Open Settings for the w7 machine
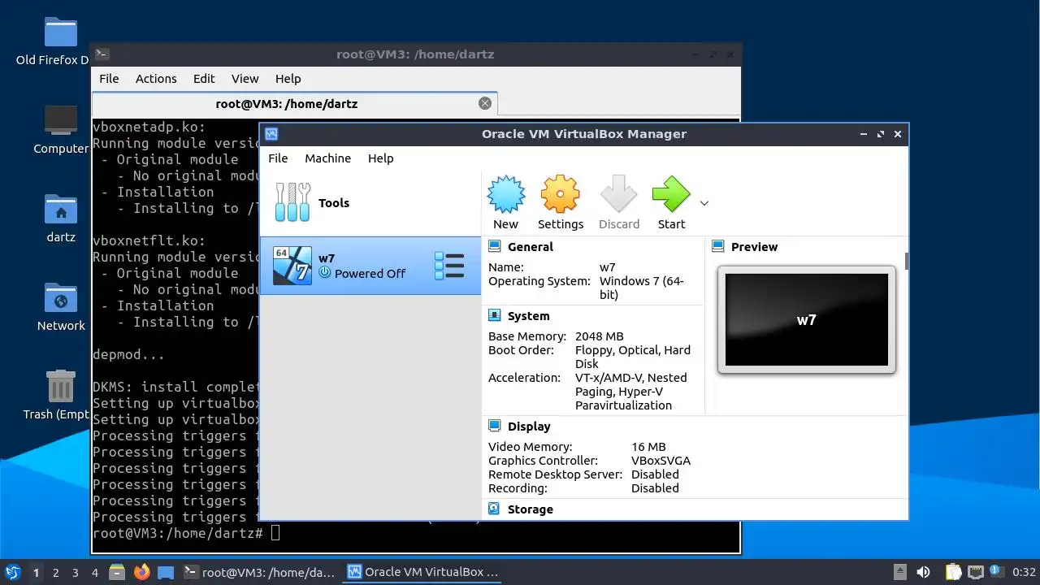1040x585 pixels. 561,203
